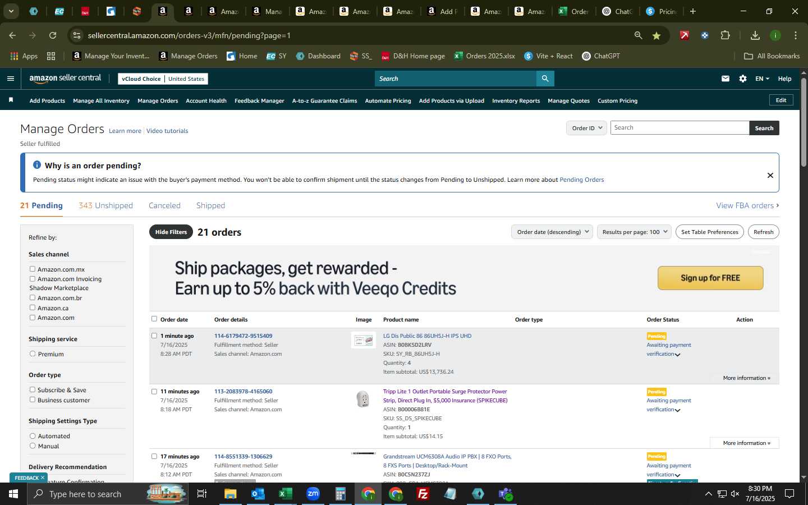Open the browser tab search dropdown arrow
This screenshot has height=505, width=808.
[11, 11]
